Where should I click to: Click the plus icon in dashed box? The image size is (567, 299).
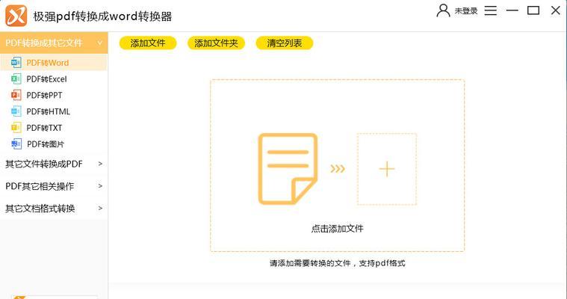coord(386,169)
